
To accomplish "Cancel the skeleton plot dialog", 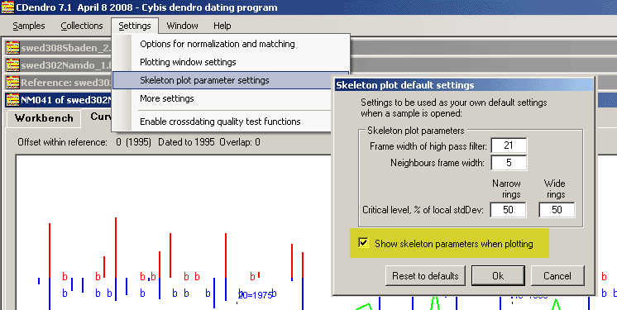I will (x=557, y=276).
